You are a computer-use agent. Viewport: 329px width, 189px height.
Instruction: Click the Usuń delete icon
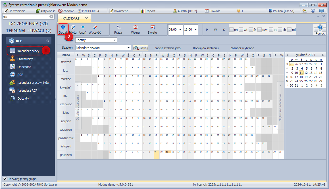tap(83, 27)
